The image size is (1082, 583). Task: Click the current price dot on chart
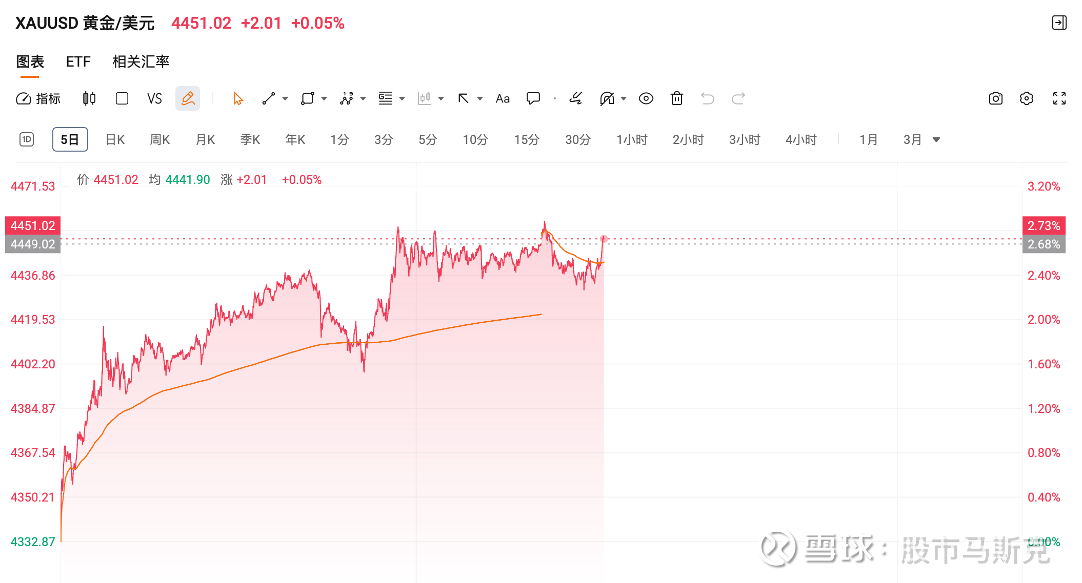[x=604, y=239]
